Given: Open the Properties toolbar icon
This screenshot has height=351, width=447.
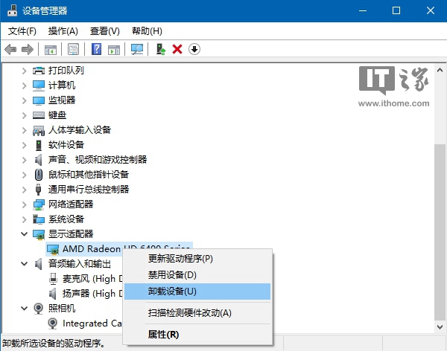Looking at the screenshot, I should click(73, 49).
